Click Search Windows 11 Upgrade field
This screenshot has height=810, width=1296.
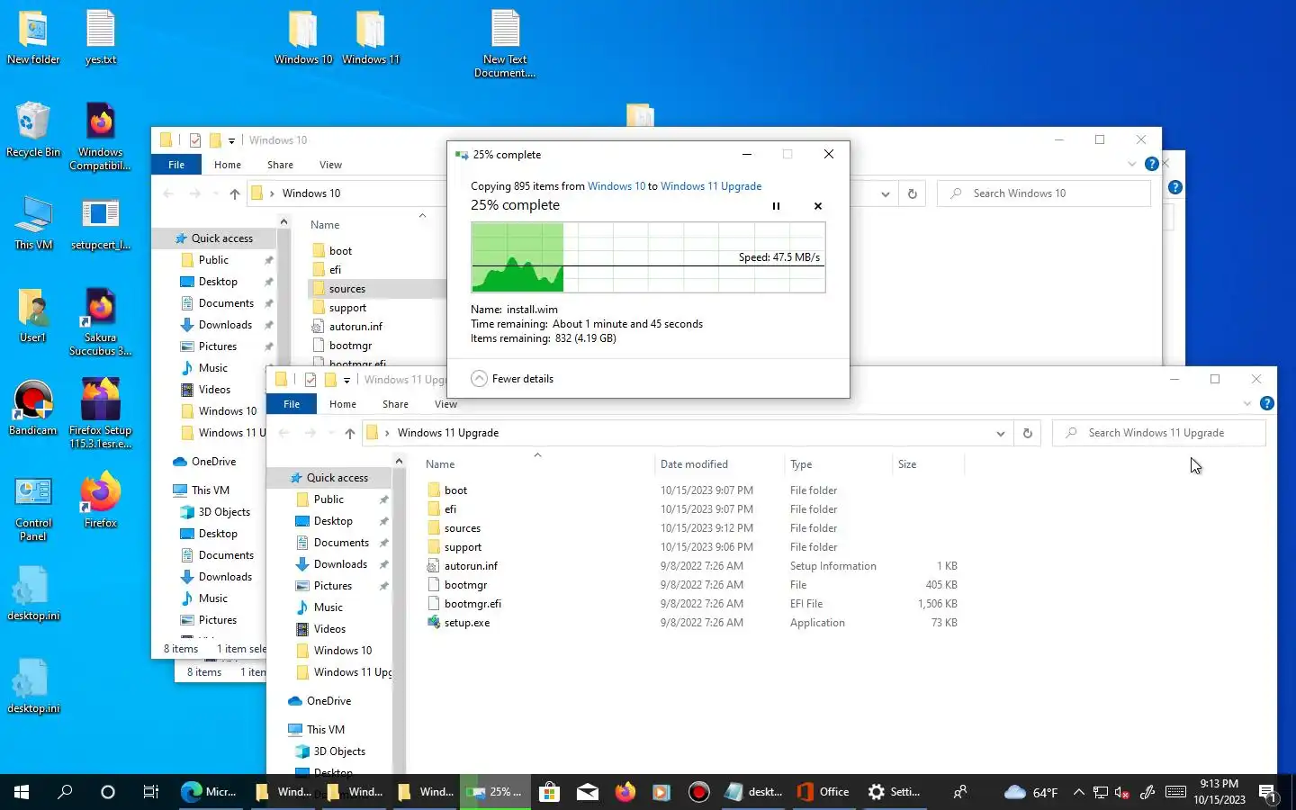(1159, 433)
